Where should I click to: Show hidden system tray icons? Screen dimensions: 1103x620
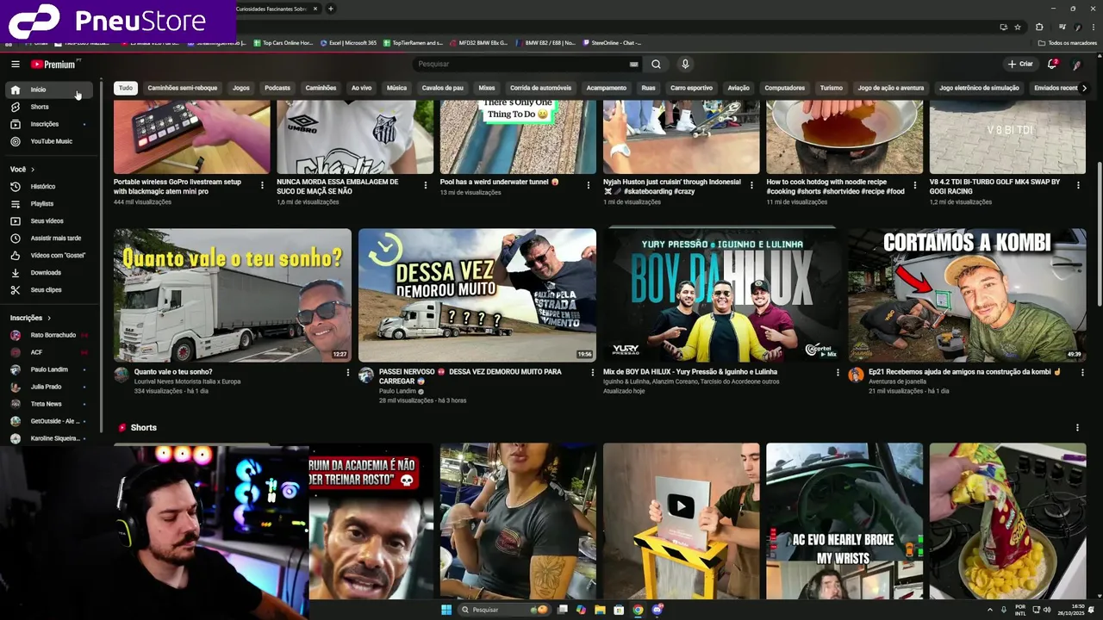(989, 610)
